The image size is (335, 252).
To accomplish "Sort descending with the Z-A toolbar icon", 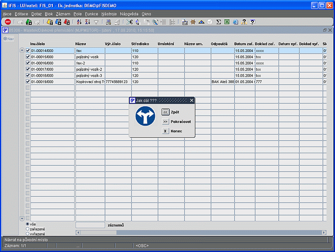I will (88, 22).
